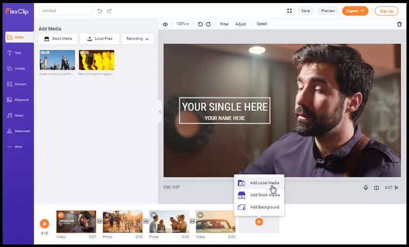Open the Watermark tab in sidebar
Viewport: 409px width, 247px height.
point(19,131)
